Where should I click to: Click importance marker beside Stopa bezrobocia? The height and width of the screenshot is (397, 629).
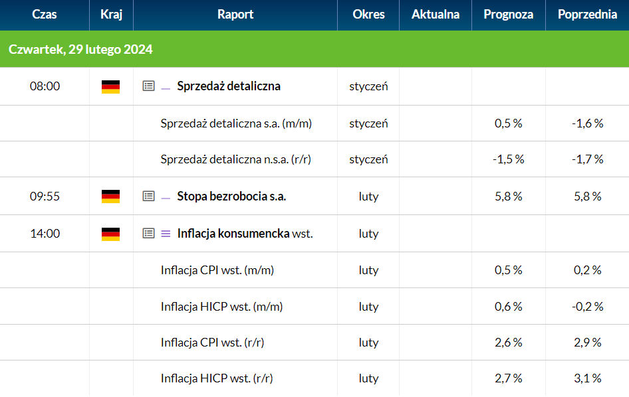tap(166, 198)
